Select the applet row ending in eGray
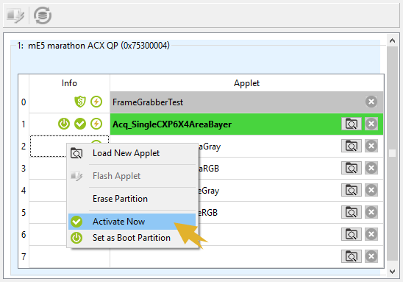 (246, 191)
